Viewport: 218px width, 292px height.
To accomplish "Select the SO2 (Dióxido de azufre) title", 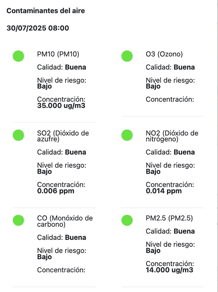I will [x=63, y=136].
